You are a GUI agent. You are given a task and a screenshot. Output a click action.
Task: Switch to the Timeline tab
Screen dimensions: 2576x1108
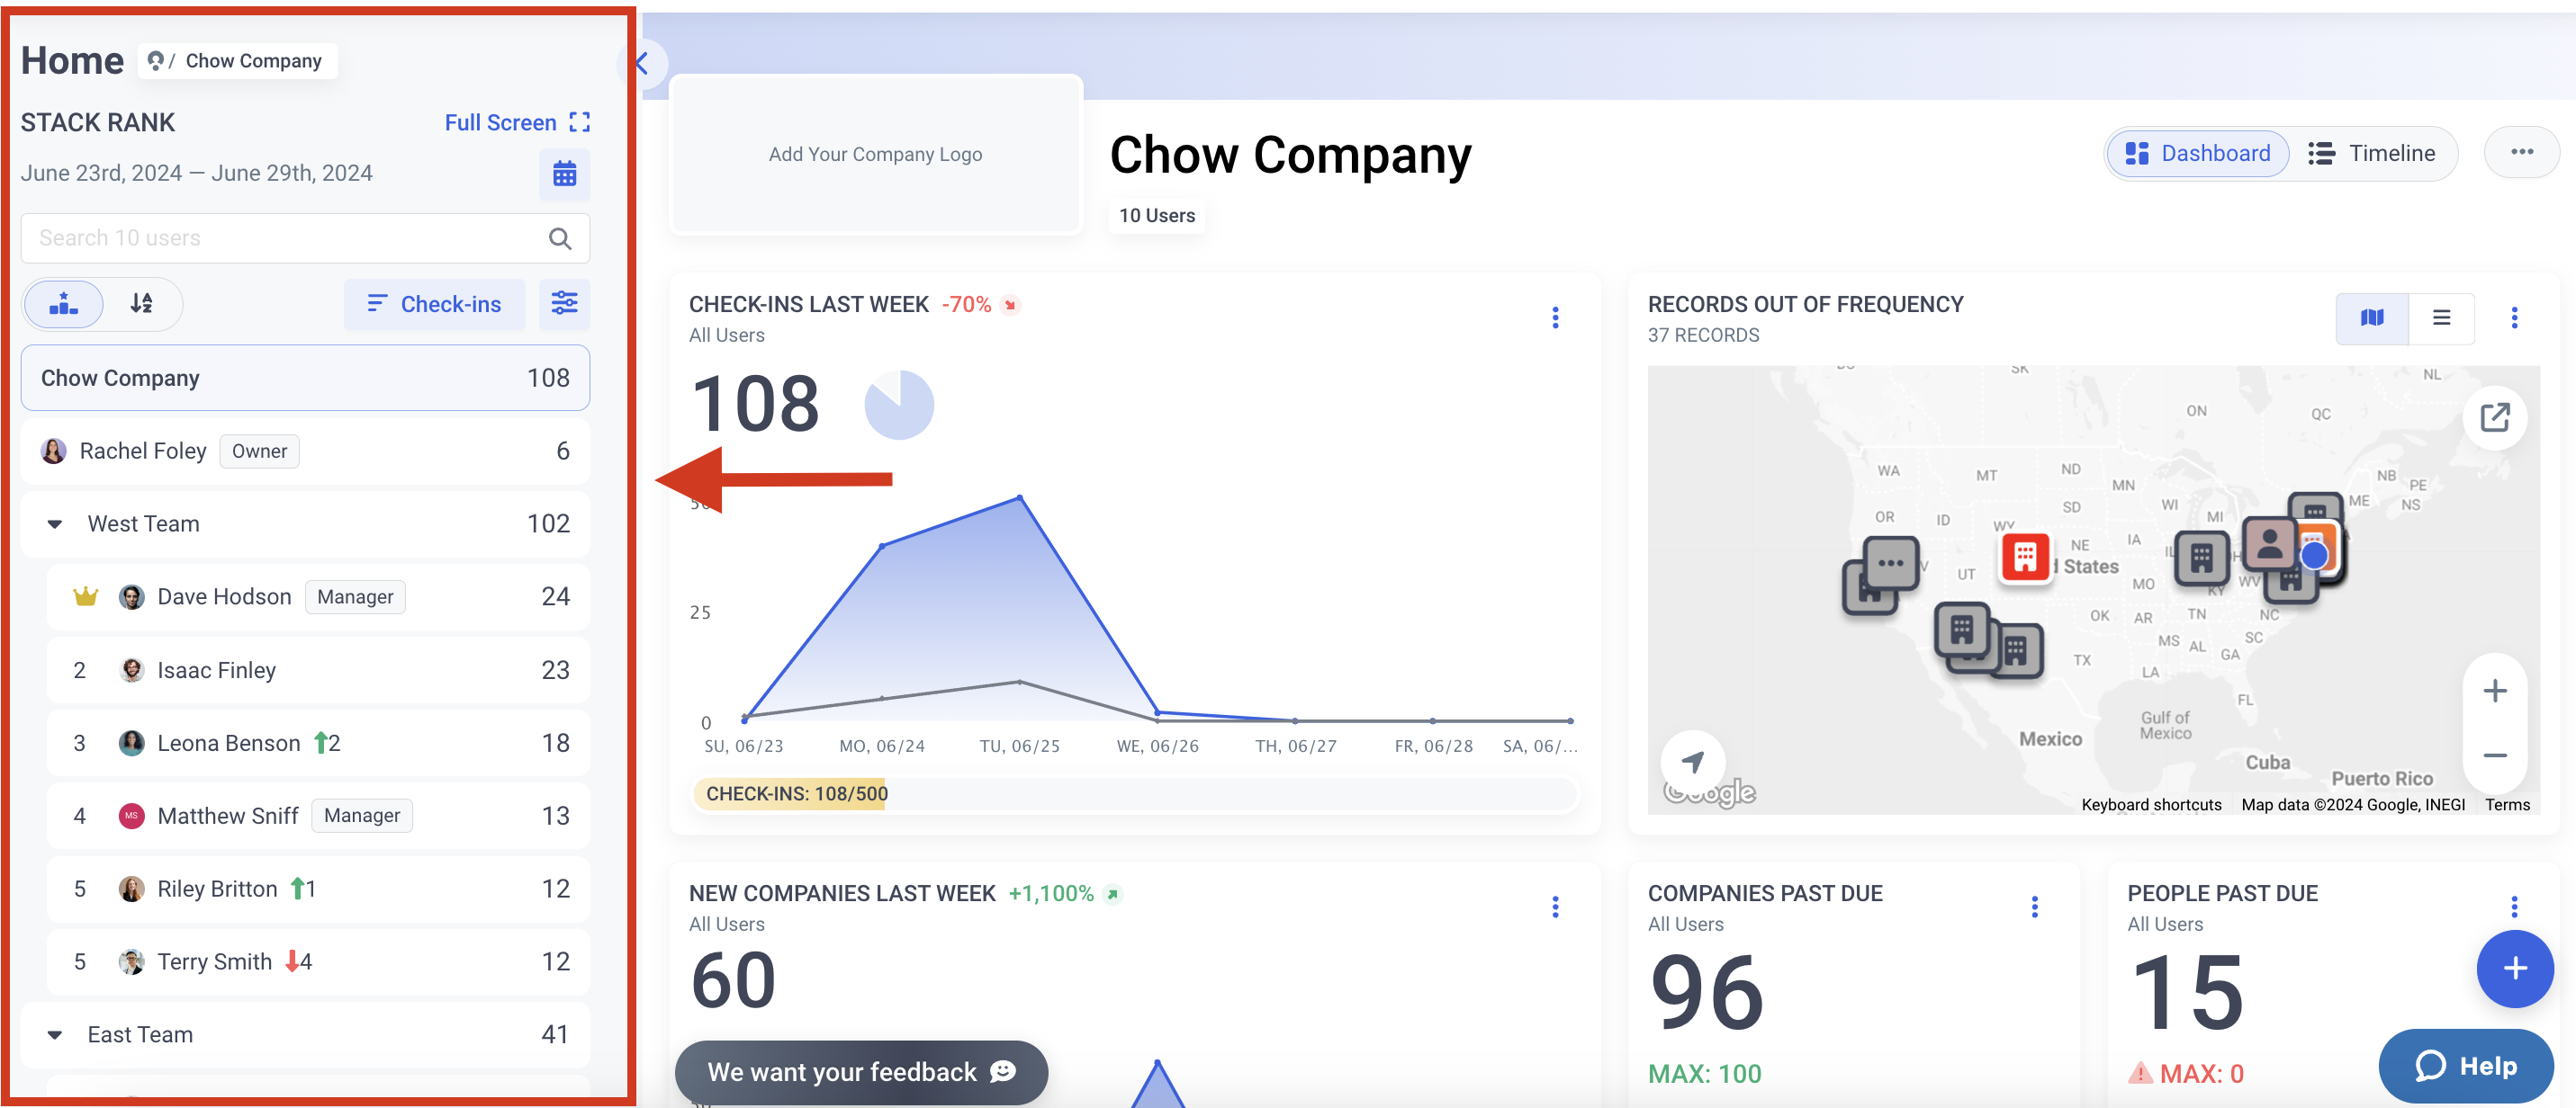click(x=2371, y=154)
